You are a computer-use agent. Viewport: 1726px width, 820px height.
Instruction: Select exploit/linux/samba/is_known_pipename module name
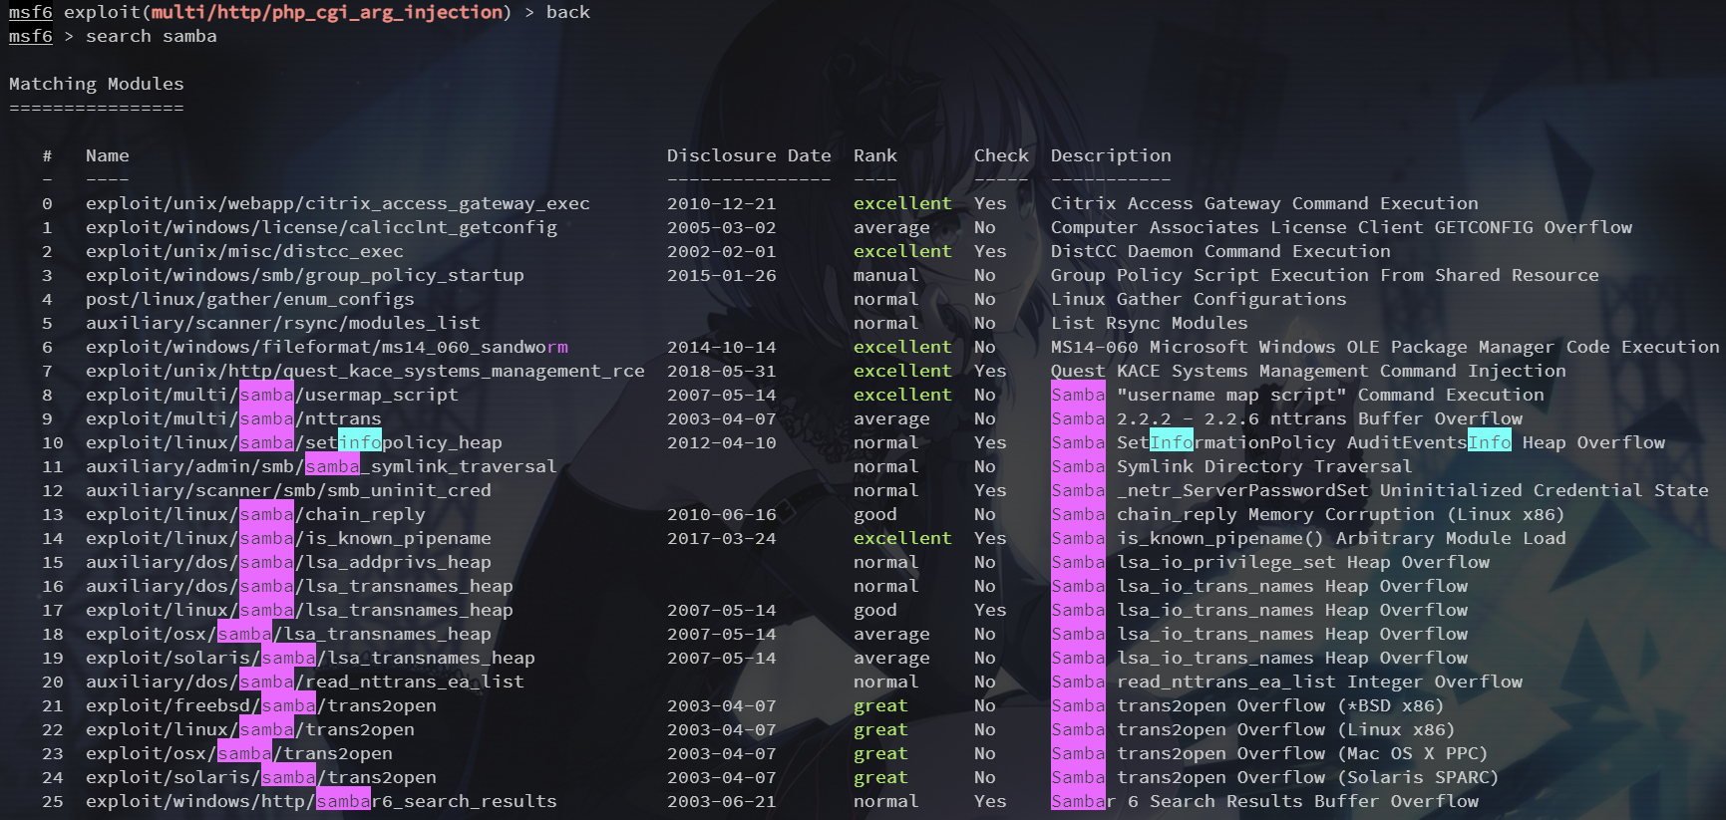pyautogui.click(x=288, y=538)
